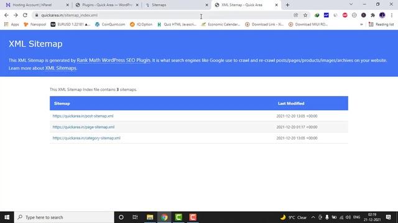Viewport: 398px width, 223px height.
Task: Switch ENG input language
Action: (x=356, y=217)
